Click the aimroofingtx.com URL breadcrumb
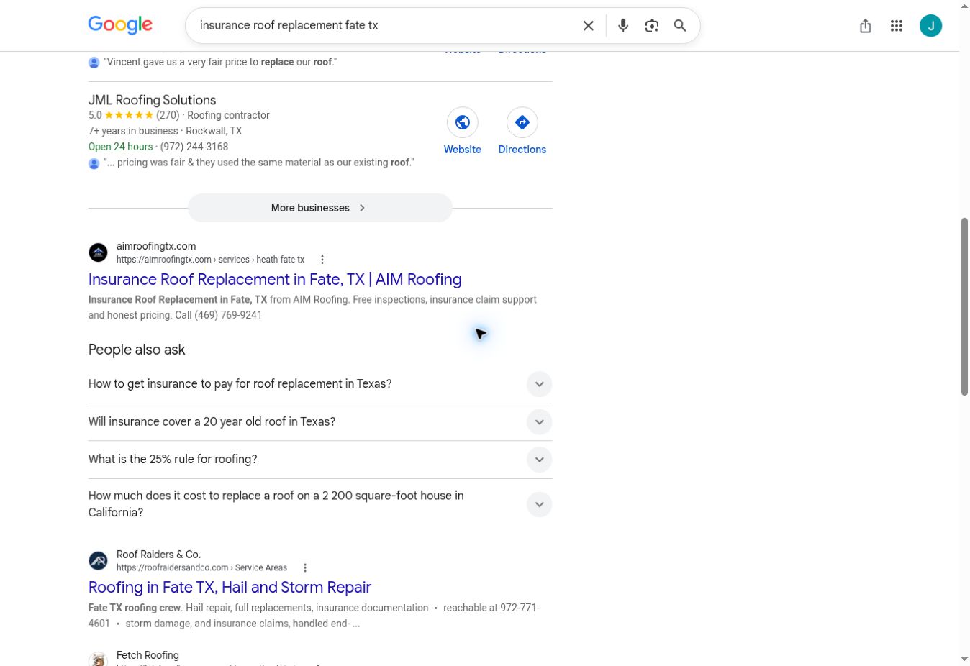This screenshot has width=970, height=666. 210,260
